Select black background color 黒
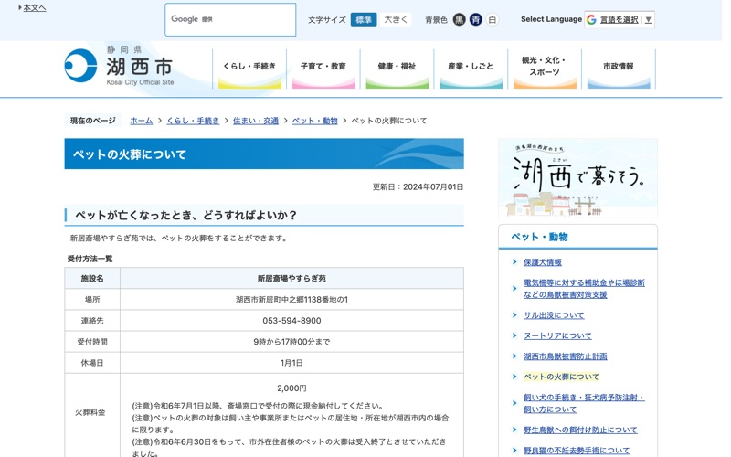 pyautogui.click(x=460, y=19)
